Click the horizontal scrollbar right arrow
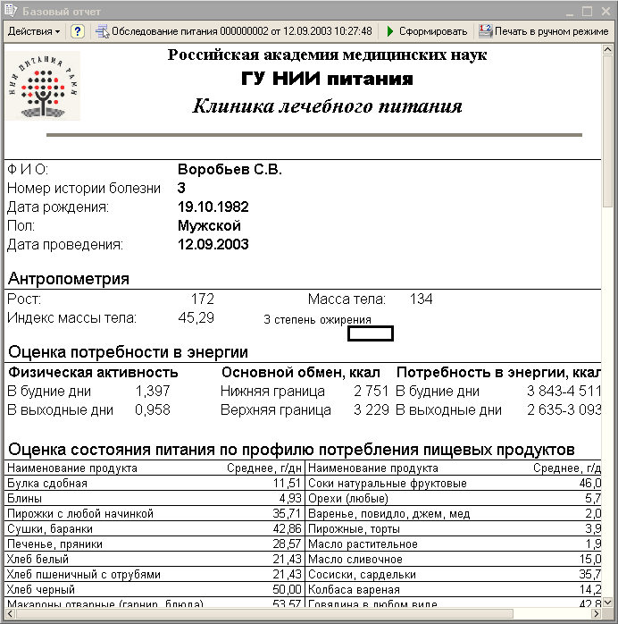 coord(597,613)
